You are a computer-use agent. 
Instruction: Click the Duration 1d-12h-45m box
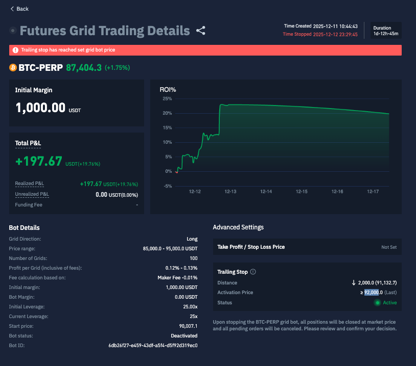tap(385, 31)
